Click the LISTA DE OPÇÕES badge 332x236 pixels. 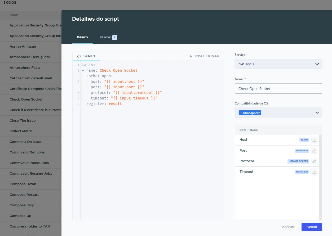298,161
